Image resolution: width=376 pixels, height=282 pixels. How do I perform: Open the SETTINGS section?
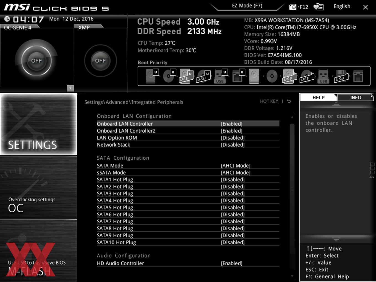[39, 124]
